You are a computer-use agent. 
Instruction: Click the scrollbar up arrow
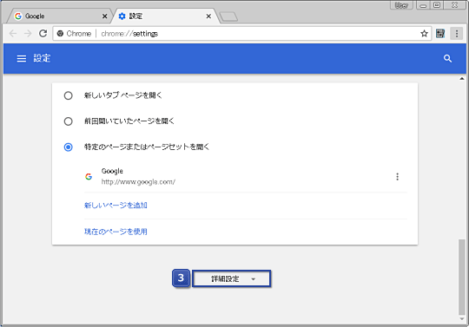[x=462, y=78]
